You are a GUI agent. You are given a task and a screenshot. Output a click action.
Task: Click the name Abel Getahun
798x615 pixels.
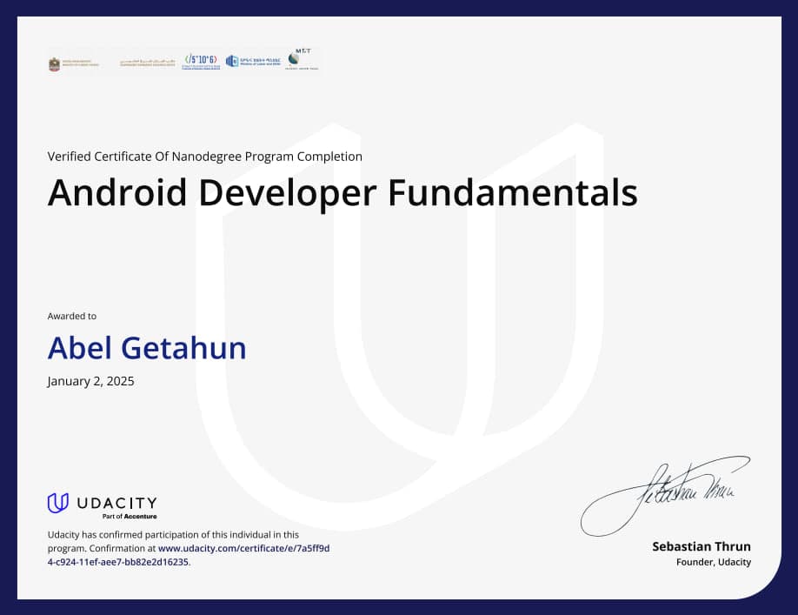click(146, 348)
